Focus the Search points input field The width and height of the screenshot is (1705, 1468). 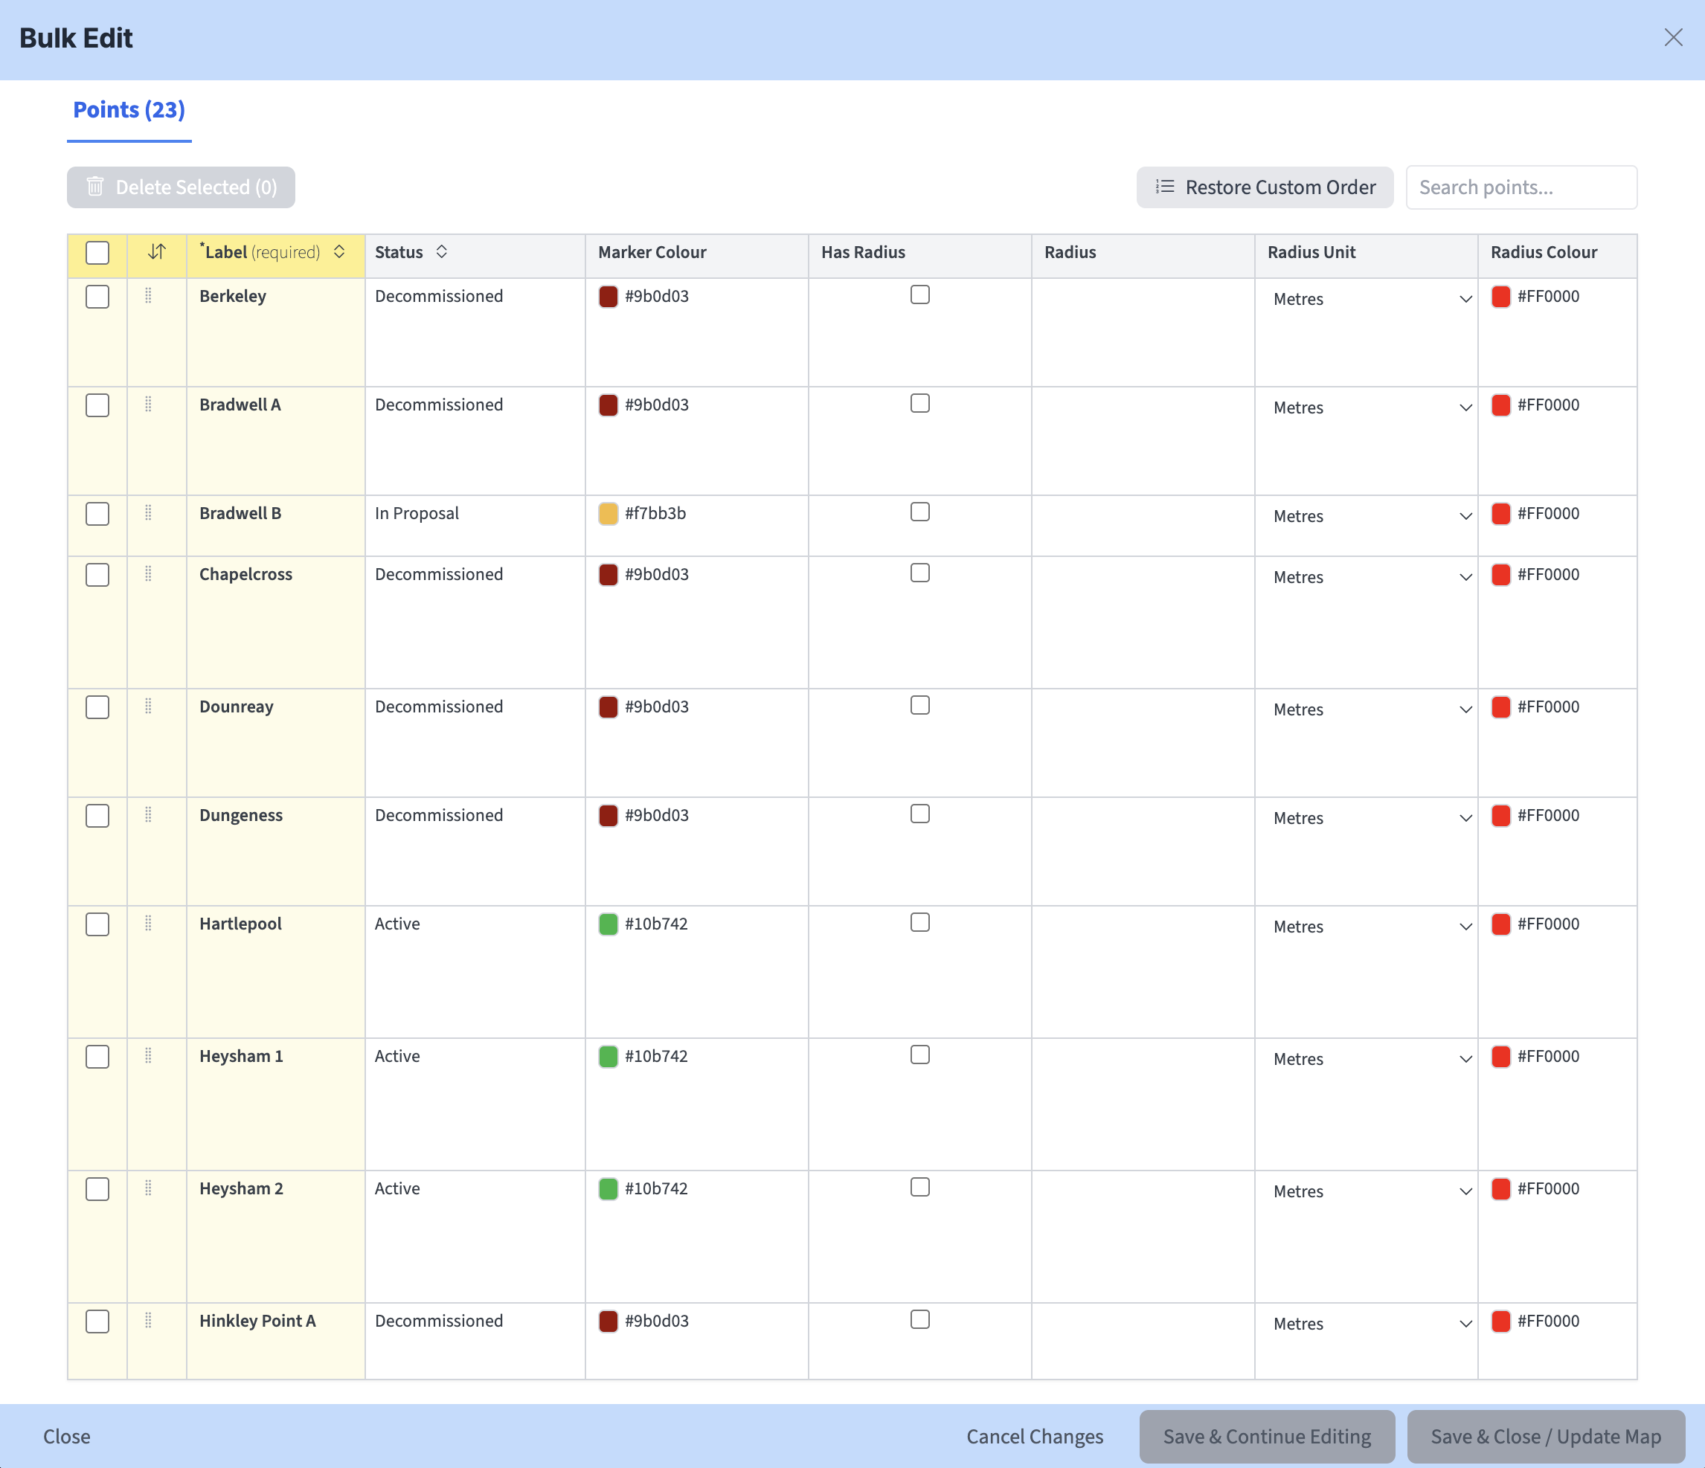tap(1521, 187)
